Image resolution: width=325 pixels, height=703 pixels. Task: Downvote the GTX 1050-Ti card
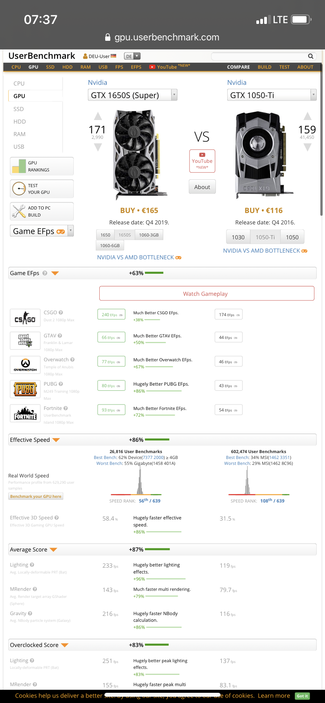(308, 147)
